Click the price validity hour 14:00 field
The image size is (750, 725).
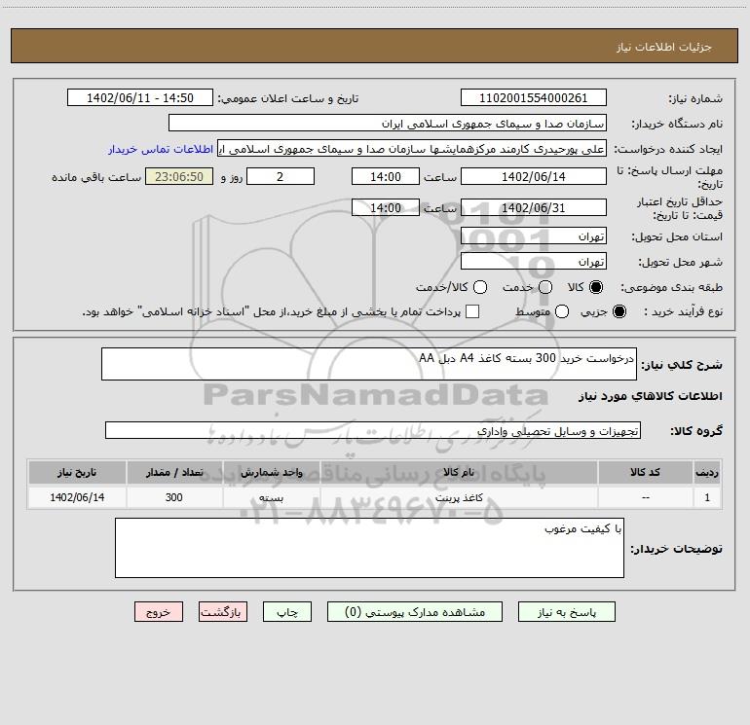(x=386, y=207)
